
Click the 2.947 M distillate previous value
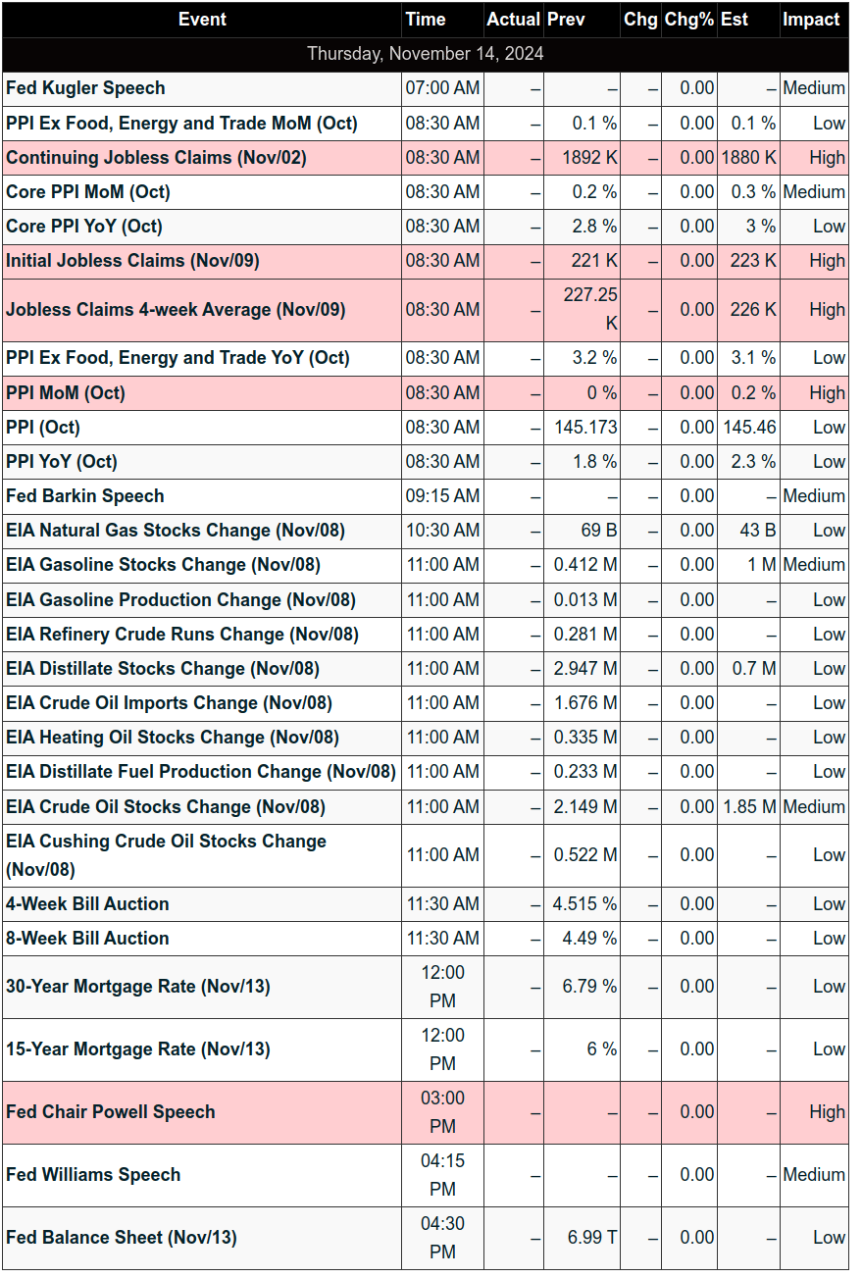586,669
